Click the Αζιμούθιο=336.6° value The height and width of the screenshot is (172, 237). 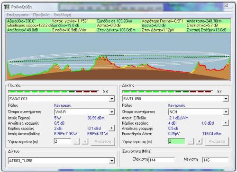click(21, 21)
